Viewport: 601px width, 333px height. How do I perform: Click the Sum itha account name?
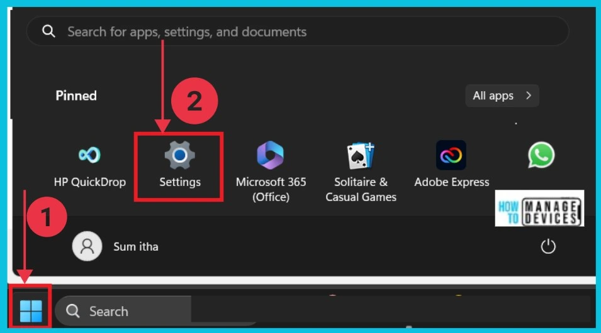click(136, 247)
